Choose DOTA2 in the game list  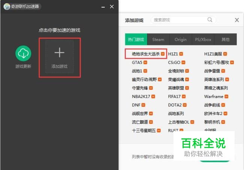tap(175, 105)
